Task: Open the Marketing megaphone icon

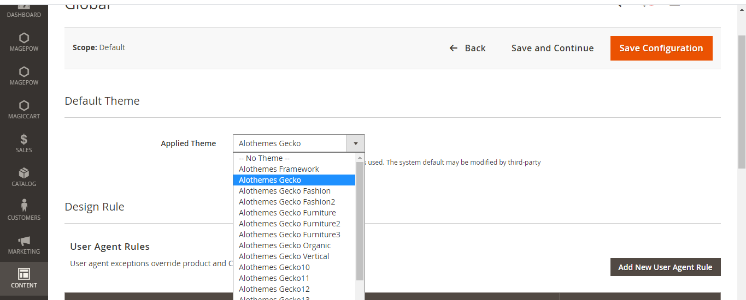Action: coord(24,241)
